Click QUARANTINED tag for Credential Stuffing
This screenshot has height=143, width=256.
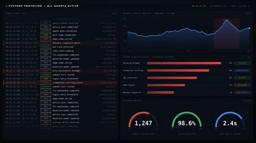(242, 70)
